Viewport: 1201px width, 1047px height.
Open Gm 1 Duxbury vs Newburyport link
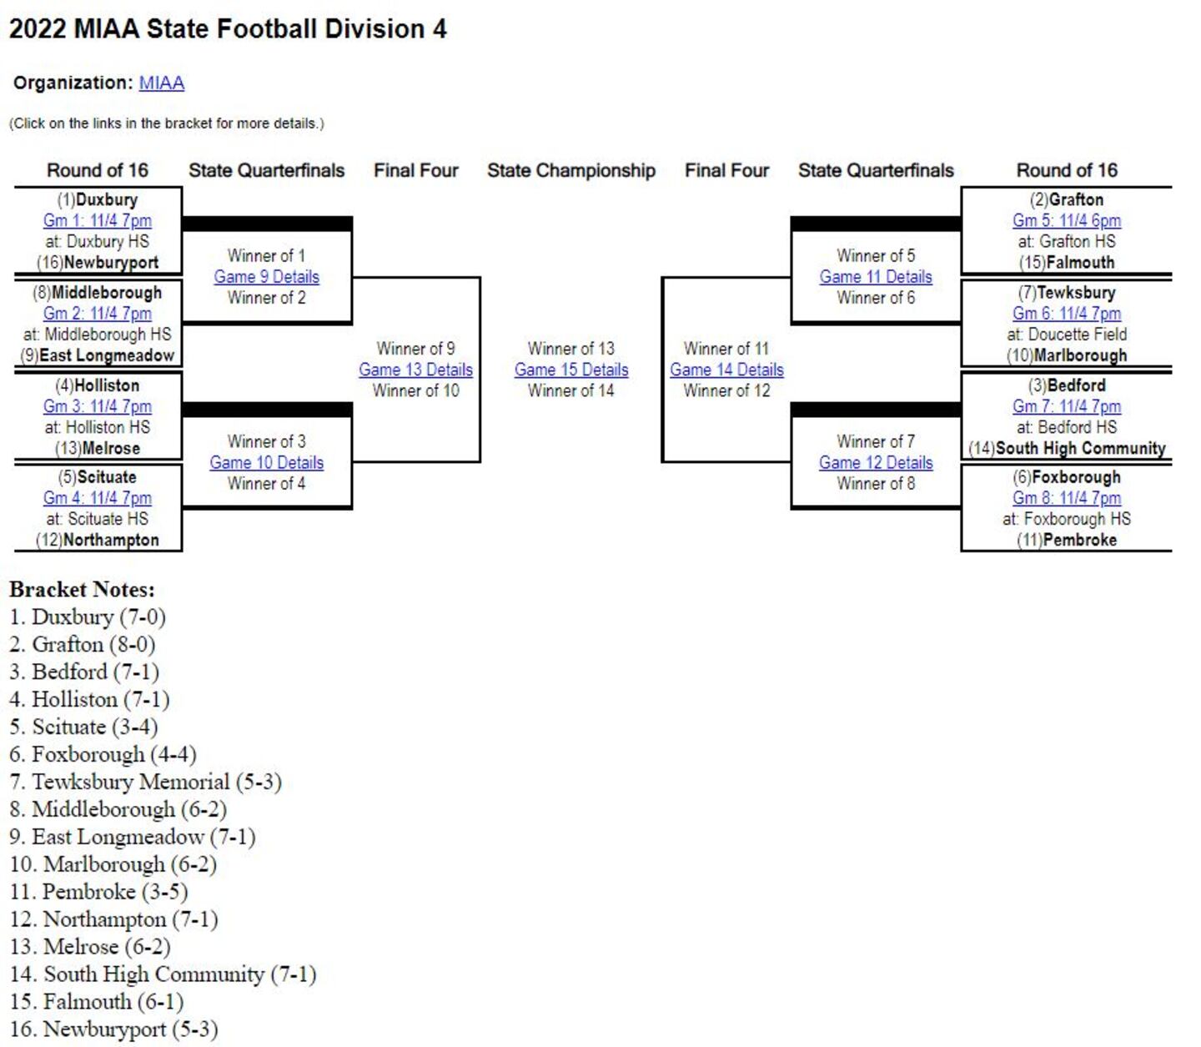(98, 220)
